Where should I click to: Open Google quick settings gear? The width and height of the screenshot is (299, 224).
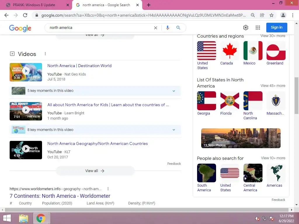pyautogui.click(x=246, y=28)
